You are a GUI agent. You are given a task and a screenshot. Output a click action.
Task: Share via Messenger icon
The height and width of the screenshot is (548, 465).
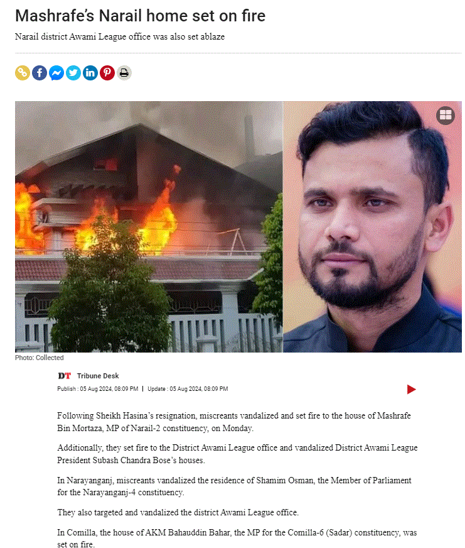tap(56, 73)
